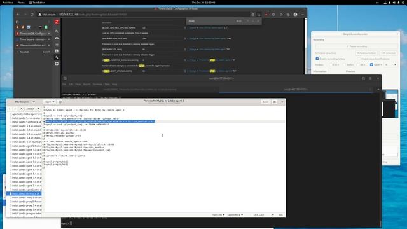Click the browser back arrow
Viewport: 407px width, 229px height.
pyautogui.click(x=18, y=15)
